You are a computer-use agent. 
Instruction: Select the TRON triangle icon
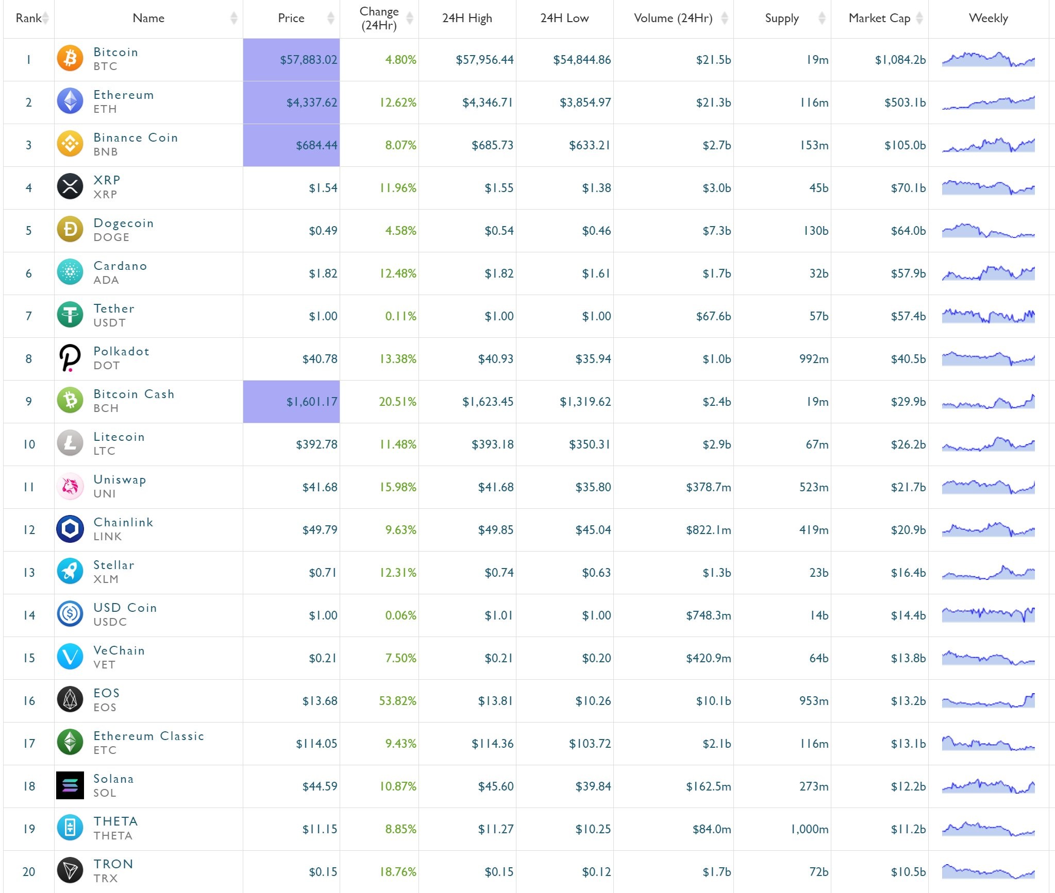[70, 870]
